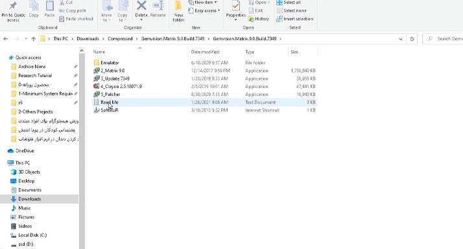Open Videos in navigation pane
The image size is (463, 249).
(25, 226)
